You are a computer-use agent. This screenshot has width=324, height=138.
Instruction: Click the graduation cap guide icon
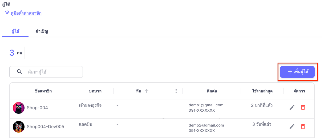click(x=7, y=13)
